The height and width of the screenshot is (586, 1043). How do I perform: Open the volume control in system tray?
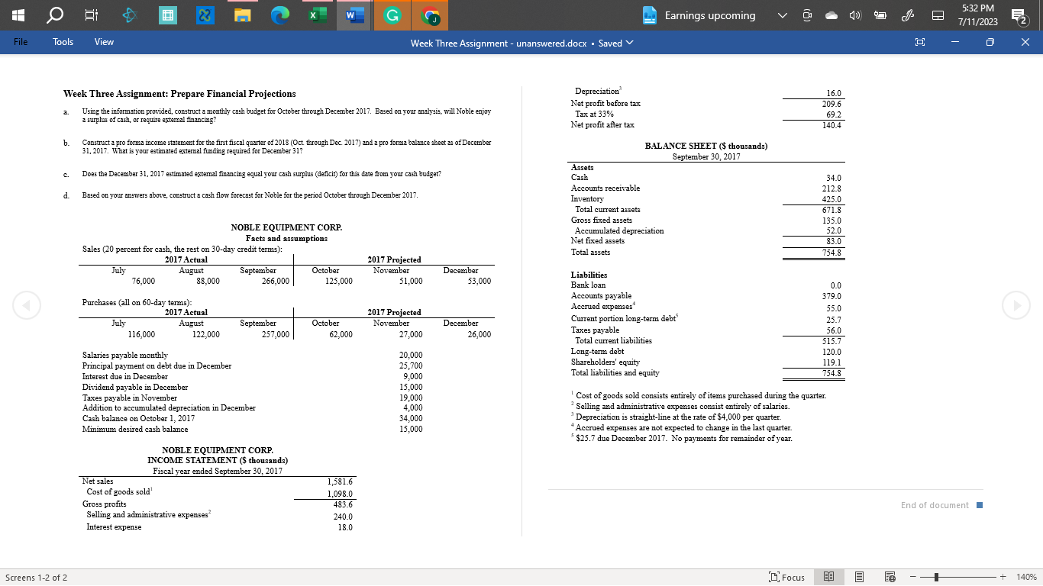(x=855, y=15)
